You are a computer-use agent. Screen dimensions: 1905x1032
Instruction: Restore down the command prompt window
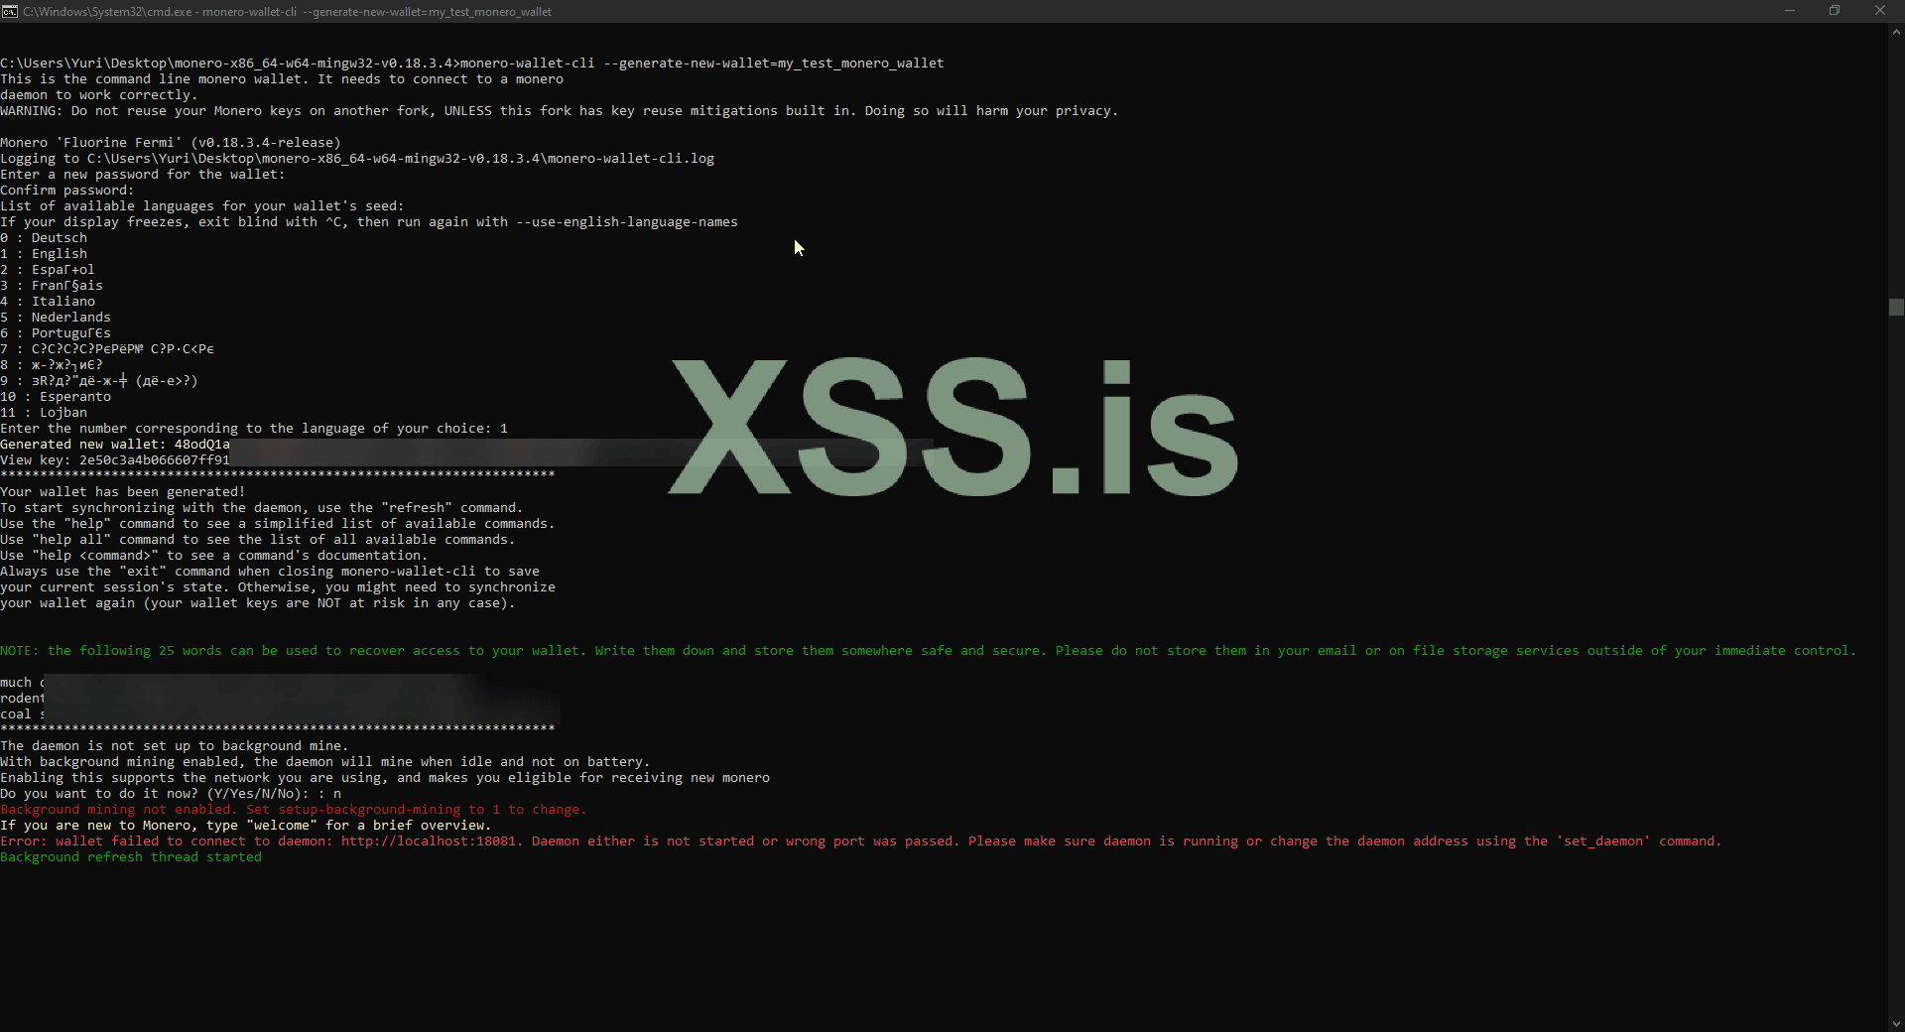click(1835, 11)
